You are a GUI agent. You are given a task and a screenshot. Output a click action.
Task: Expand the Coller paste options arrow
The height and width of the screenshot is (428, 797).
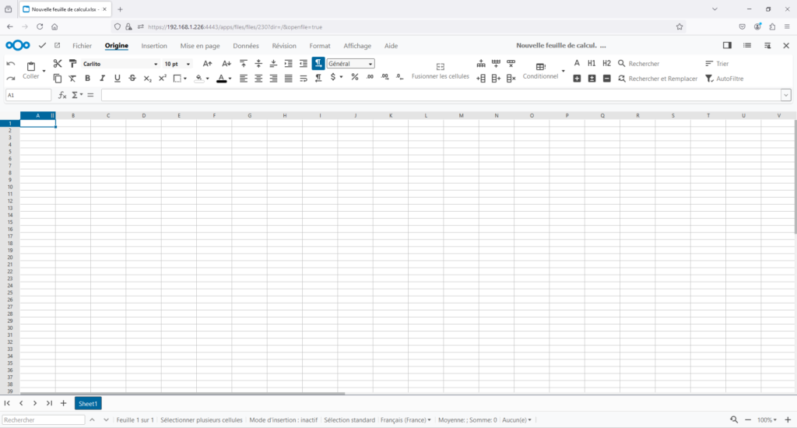click(x=44, y=71)
